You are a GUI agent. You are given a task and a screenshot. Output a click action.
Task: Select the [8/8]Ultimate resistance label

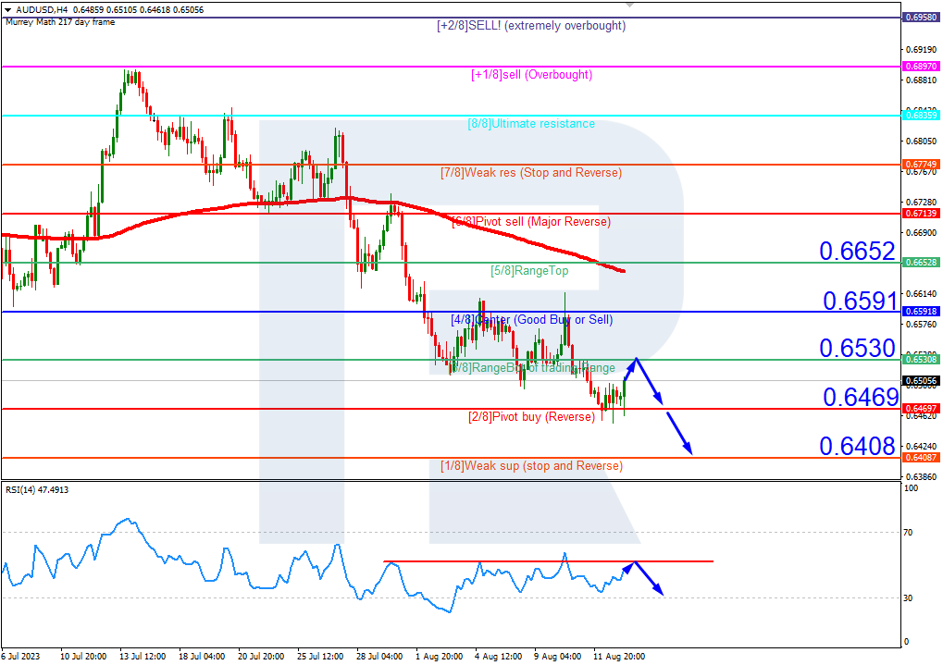(x=531, y=124)
